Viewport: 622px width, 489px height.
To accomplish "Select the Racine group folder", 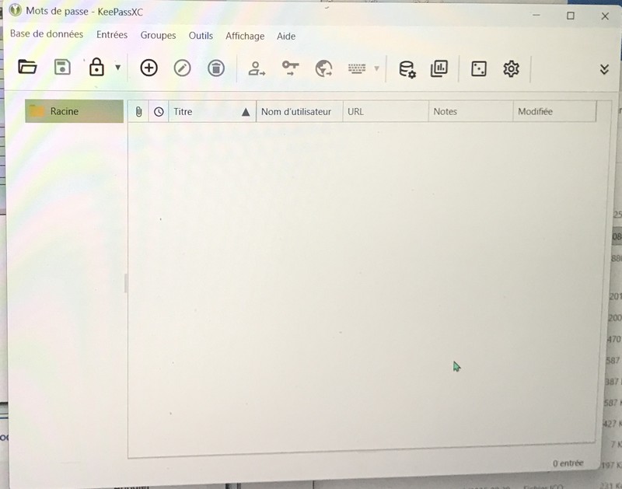I will click(64, 111).
